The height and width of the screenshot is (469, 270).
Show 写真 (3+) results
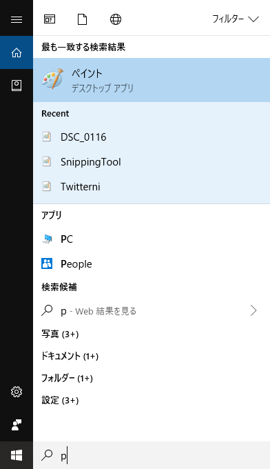[x=60, y=334]
